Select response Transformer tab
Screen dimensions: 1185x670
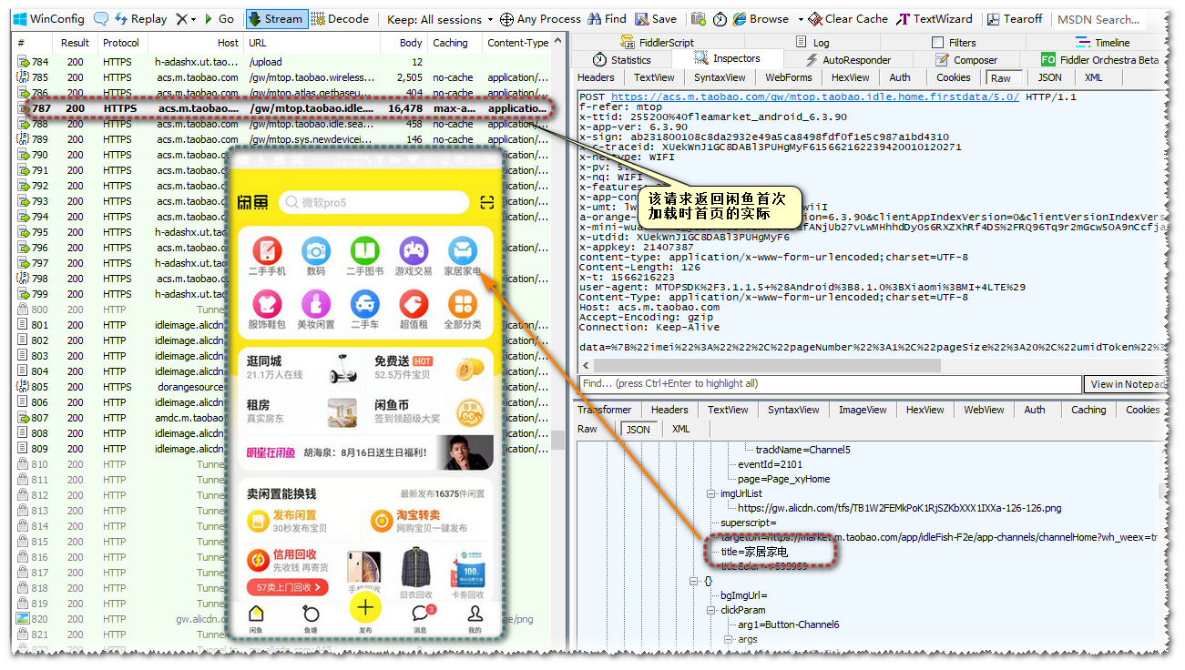coord(604,410)
